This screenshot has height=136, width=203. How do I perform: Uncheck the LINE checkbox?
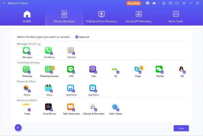click(74, 72)
